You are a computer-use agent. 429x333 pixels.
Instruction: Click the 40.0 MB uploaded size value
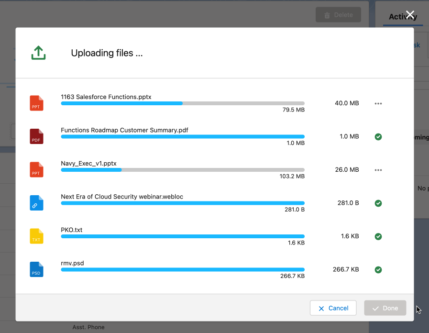coord(347,103)
